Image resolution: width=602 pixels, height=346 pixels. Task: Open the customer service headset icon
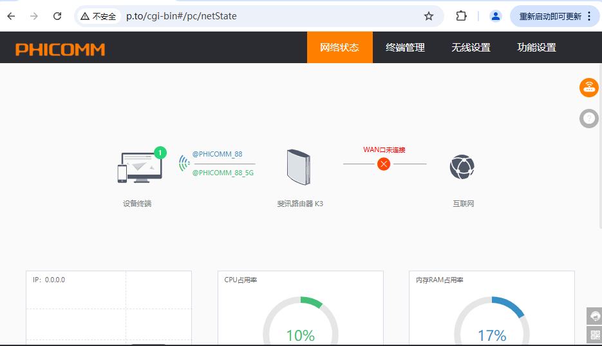coord(594,316)
